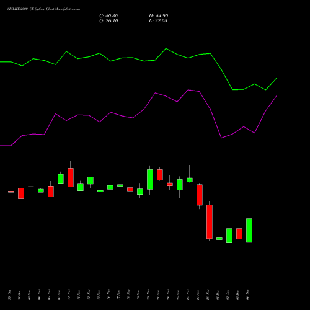Click the 12 Nov date label
The image size is (310, 310).
89,295
